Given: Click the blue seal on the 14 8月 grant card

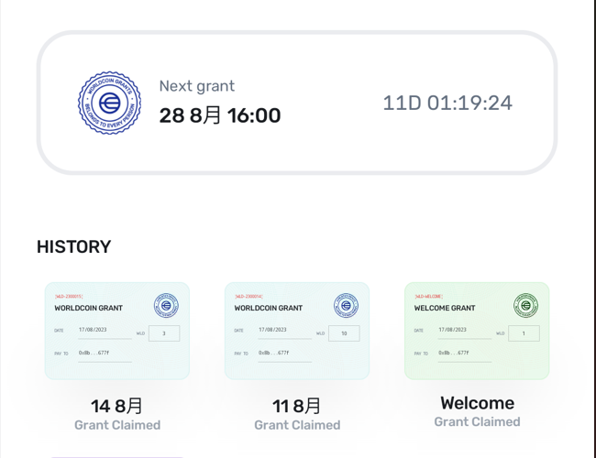Looking at the screenshot, I should pos(166,305).
